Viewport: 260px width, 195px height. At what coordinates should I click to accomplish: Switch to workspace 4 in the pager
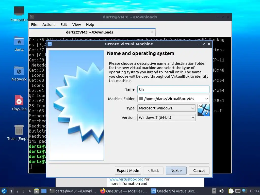click(x=30, y=191)
